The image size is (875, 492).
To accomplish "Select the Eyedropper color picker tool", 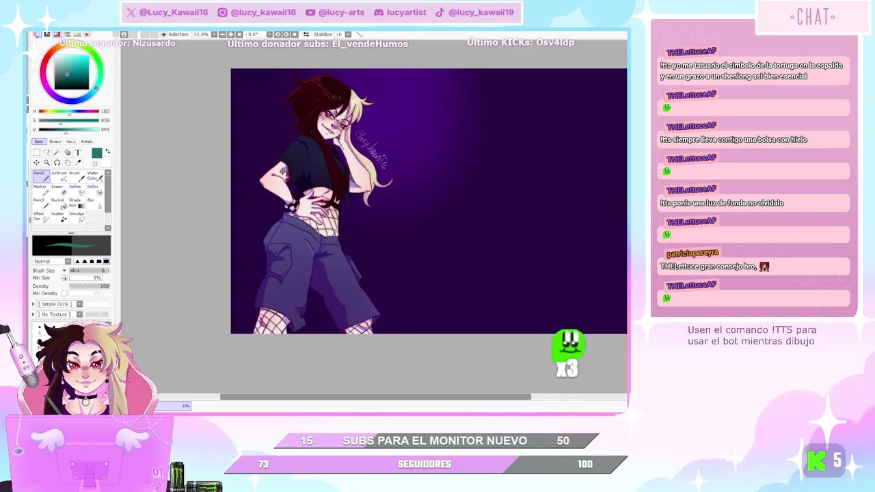I will (78, 163).
